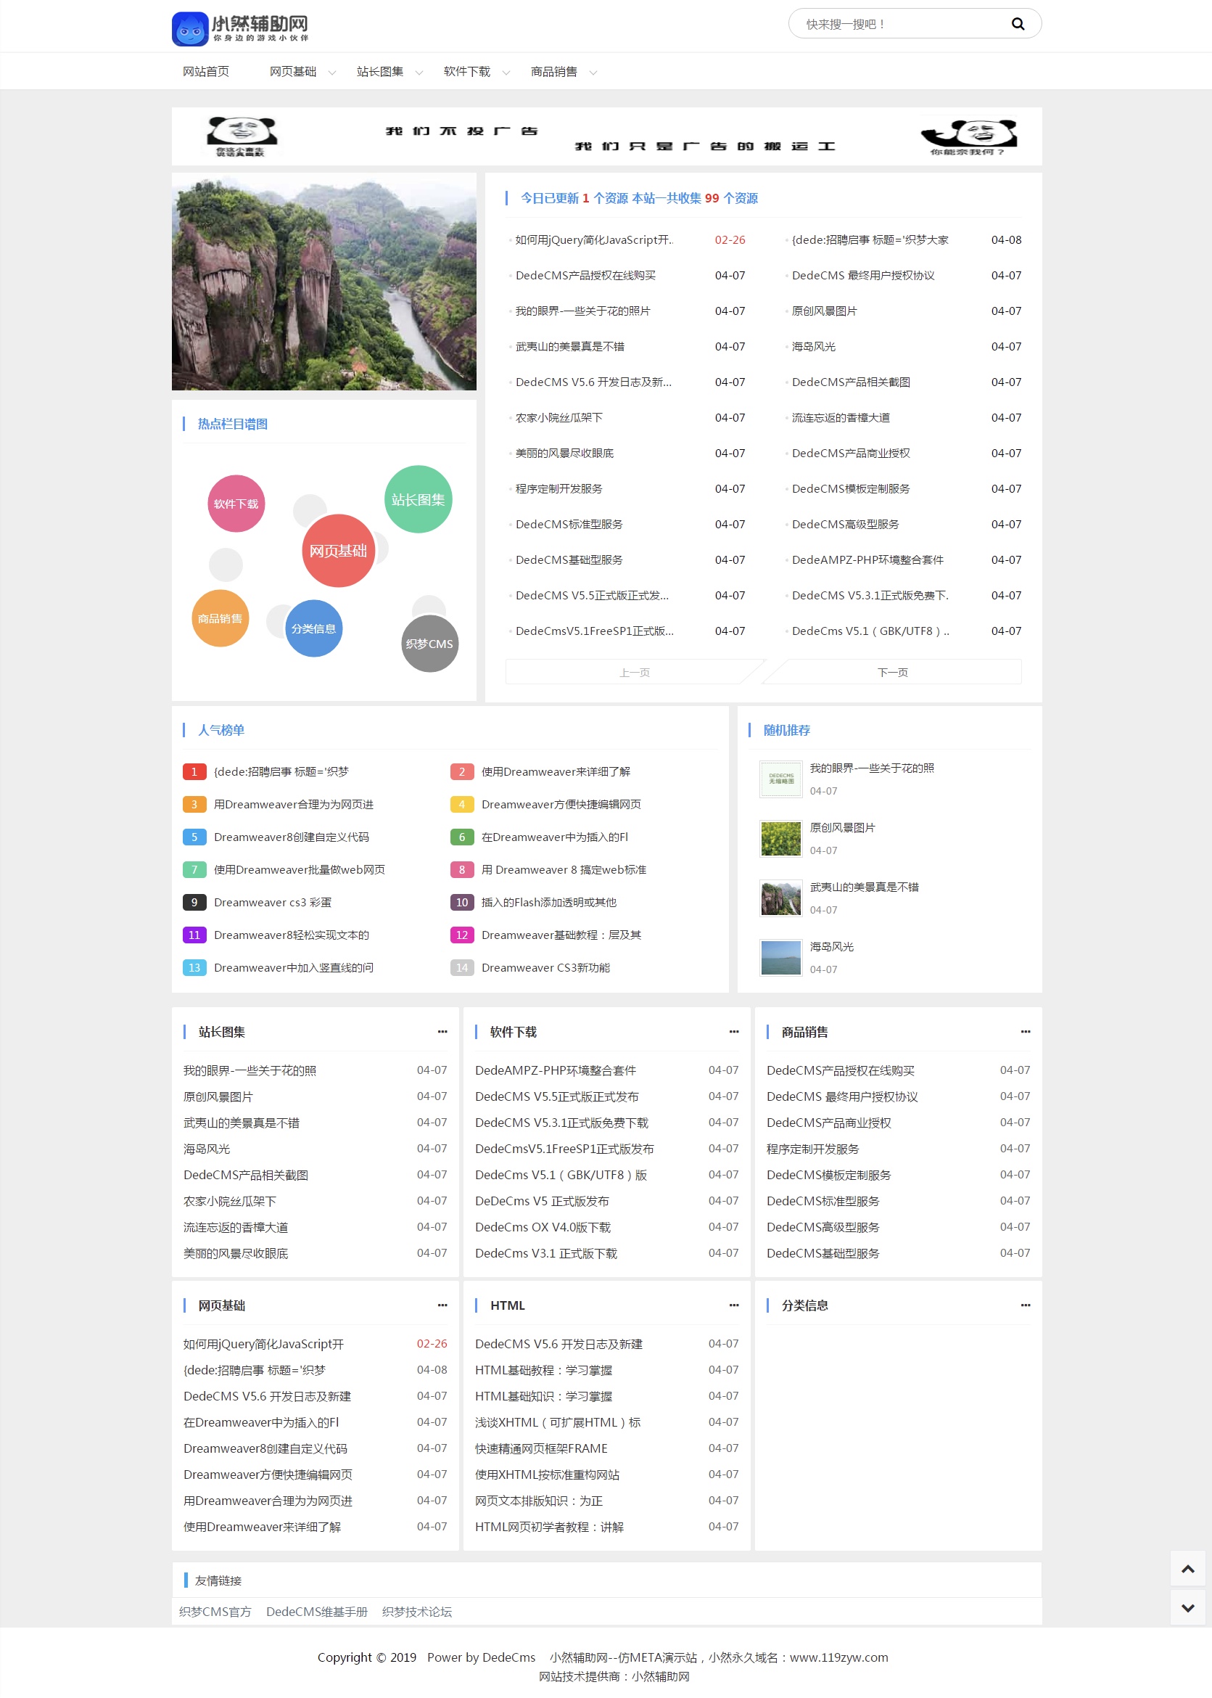Open article 如何用jQuery简化JavaScript开 in the latest-updates list

tap(594, 239)
